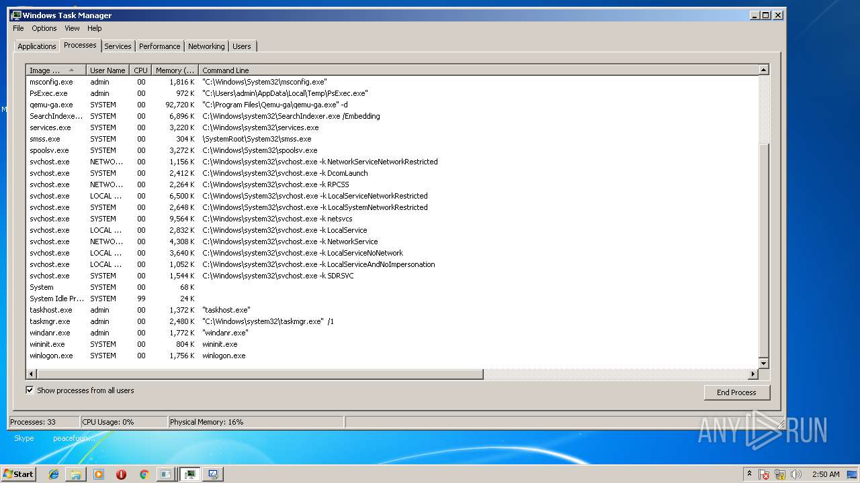Switch to the Networking tab
Viewport: 860px width, 483px height.
206,46
